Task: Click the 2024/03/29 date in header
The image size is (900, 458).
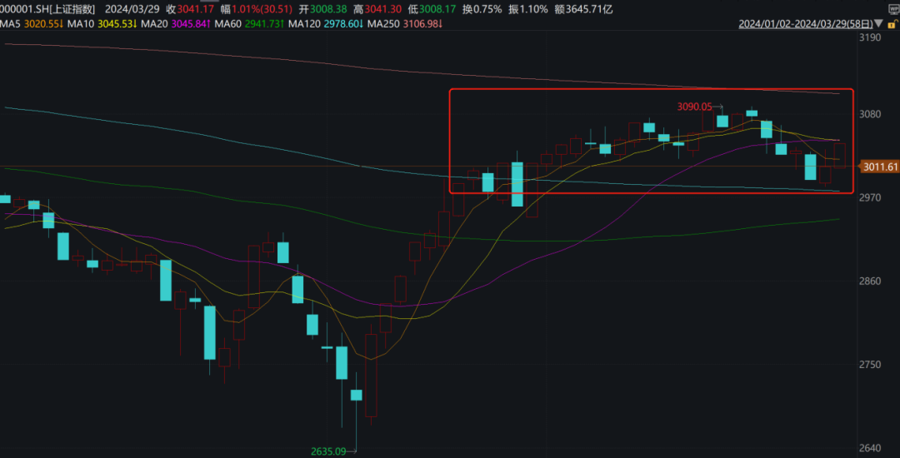Action: pyautogui.click(x=131, y=10)
